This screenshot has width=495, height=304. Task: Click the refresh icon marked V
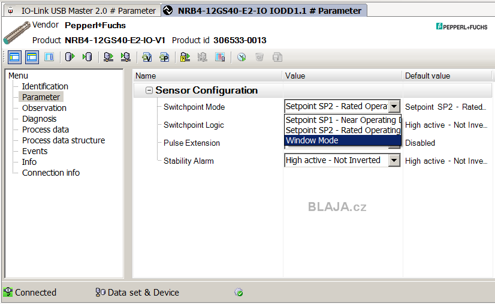tap(147, 57)
